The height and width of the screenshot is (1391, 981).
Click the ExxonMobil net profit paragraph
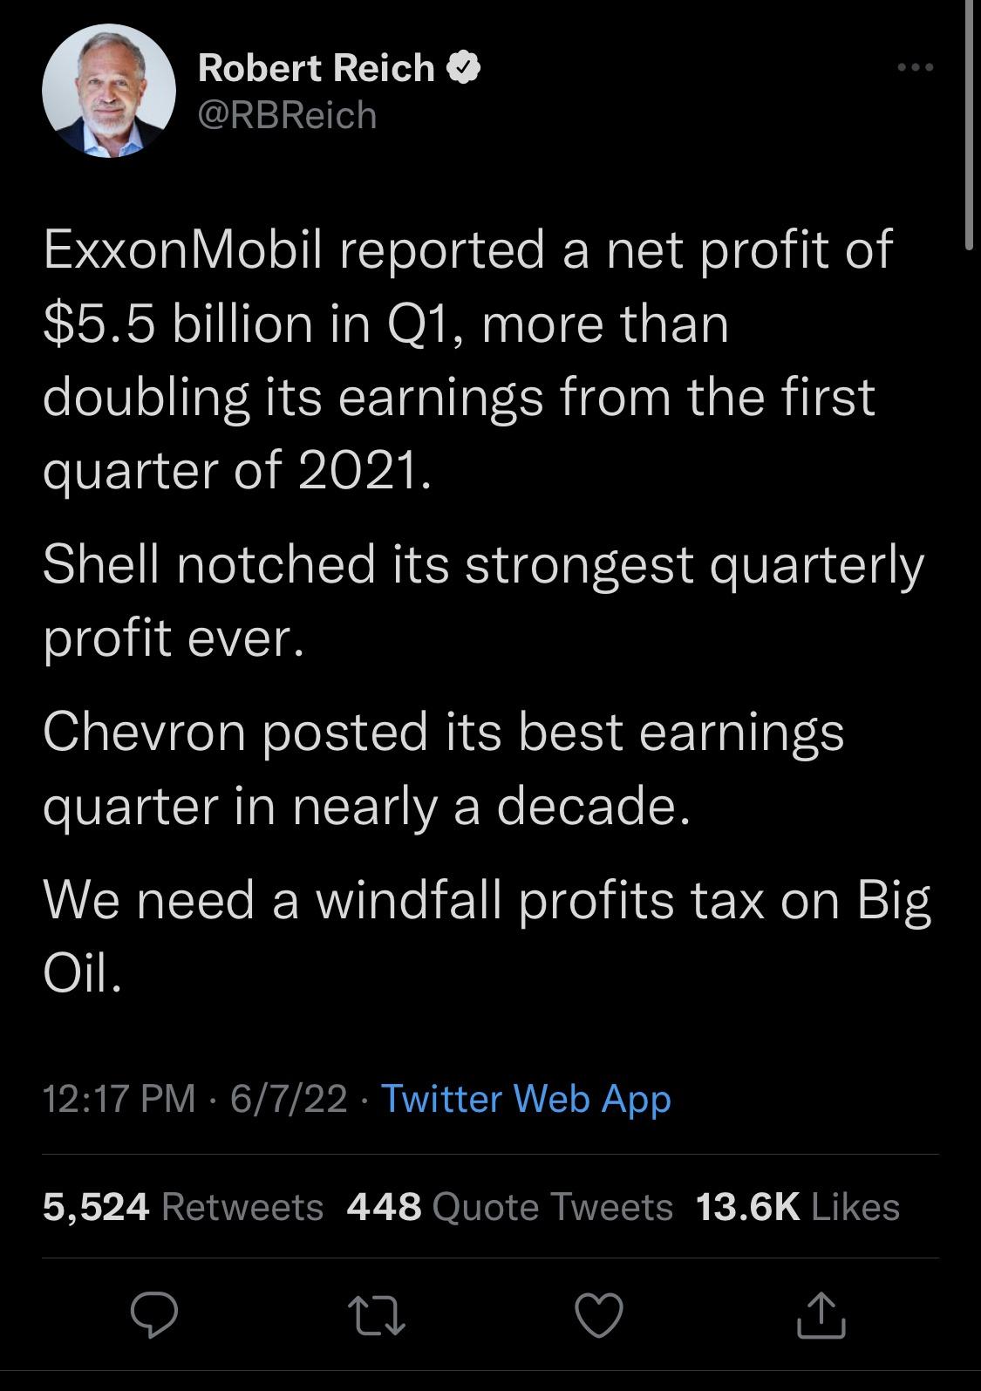(468, 360)
